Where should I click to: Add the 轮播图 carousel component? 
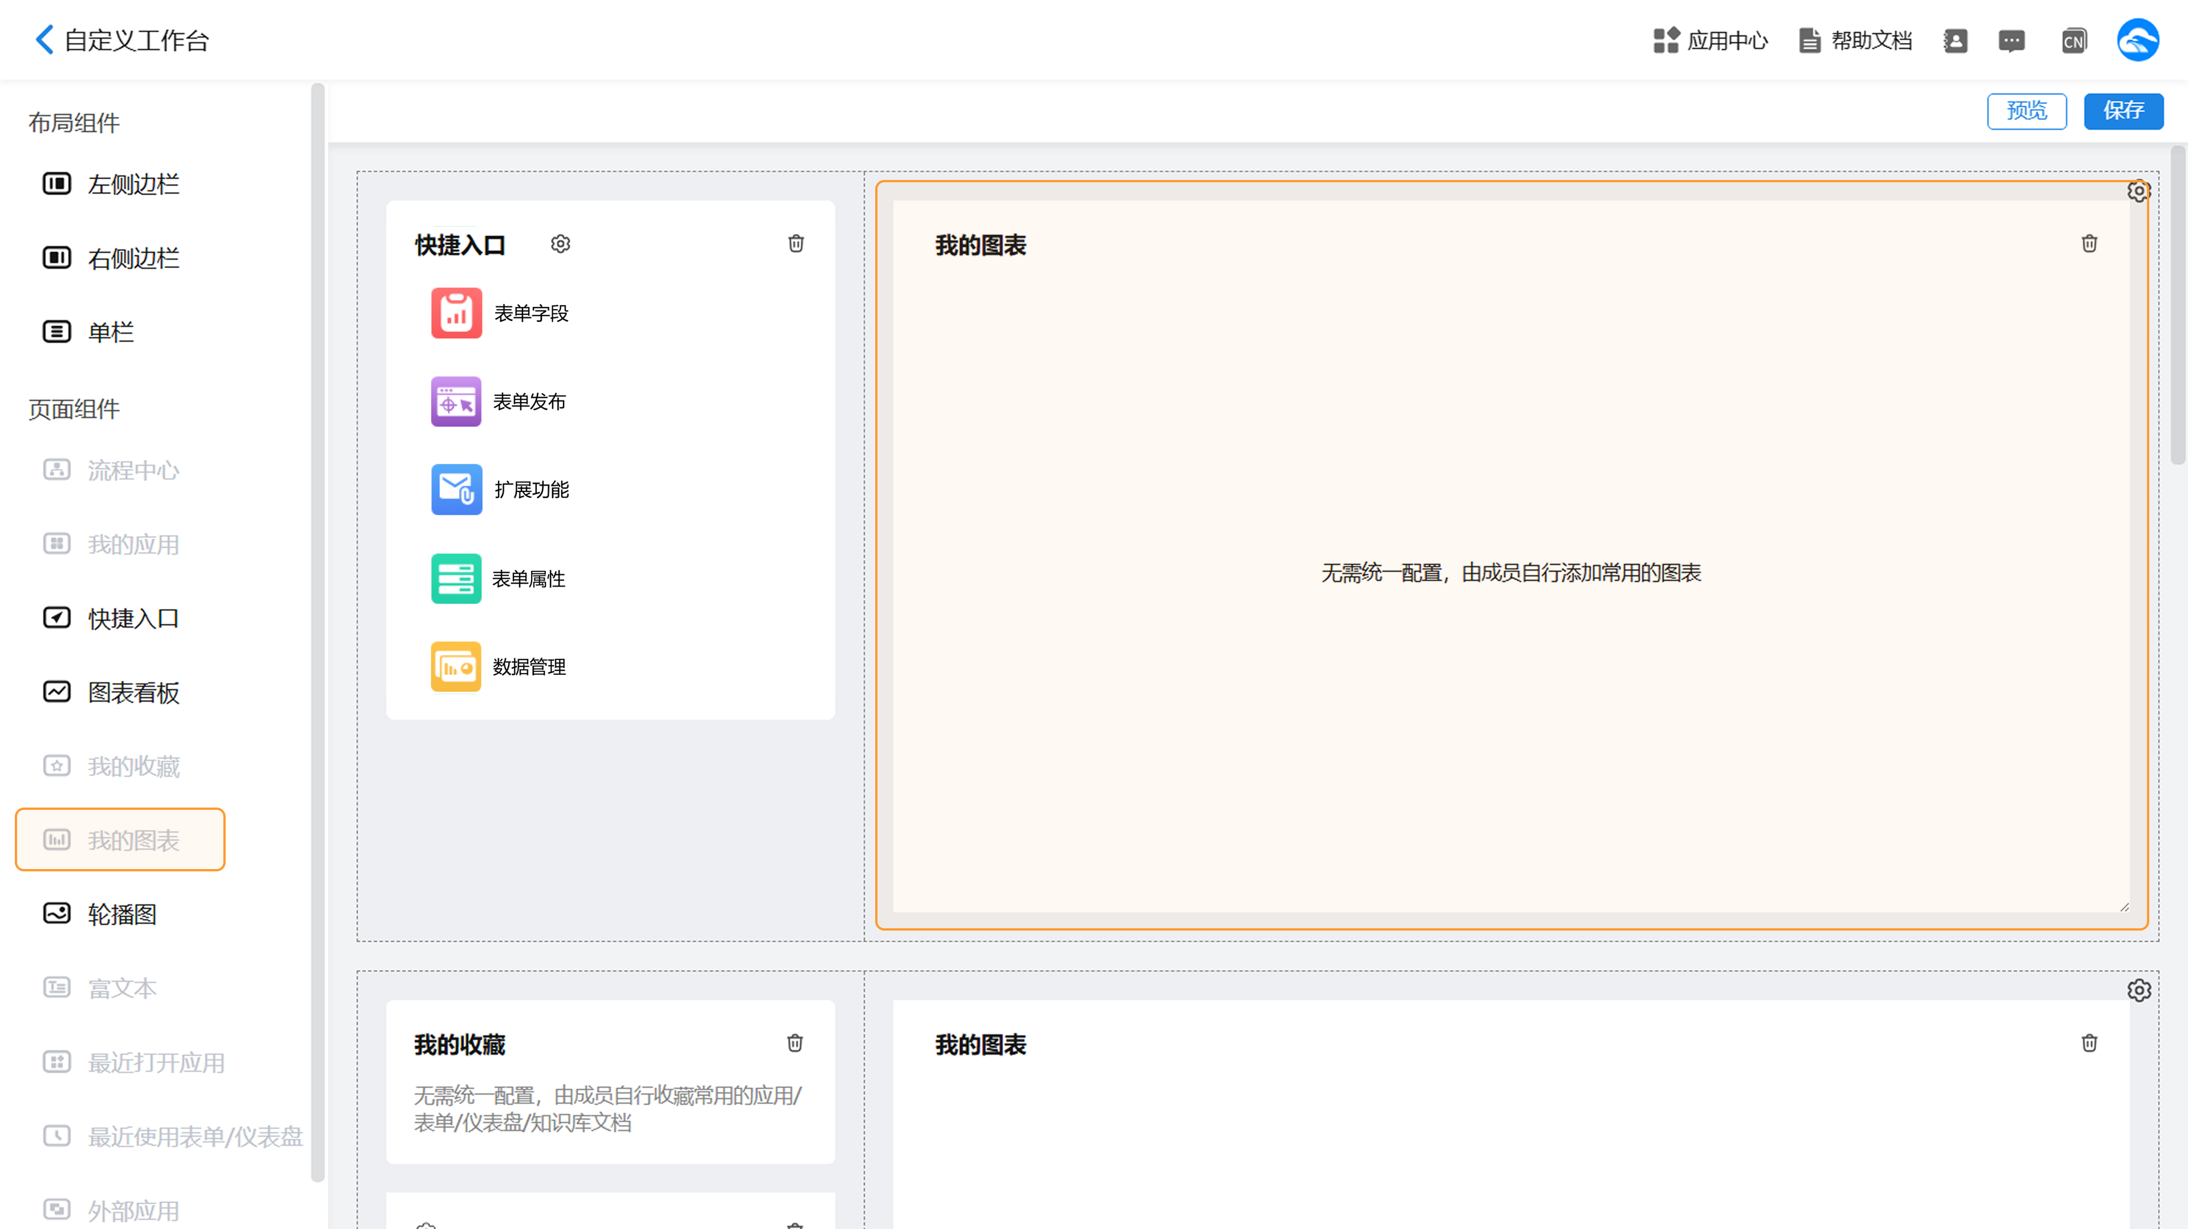[99, 914]
